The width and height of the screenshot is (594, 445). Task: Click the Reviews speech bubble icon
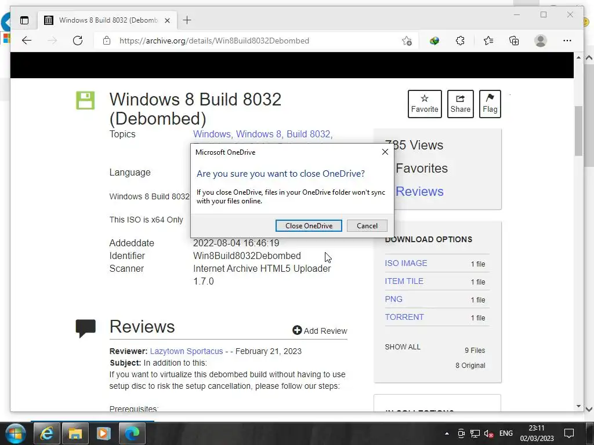coord(86,328)
